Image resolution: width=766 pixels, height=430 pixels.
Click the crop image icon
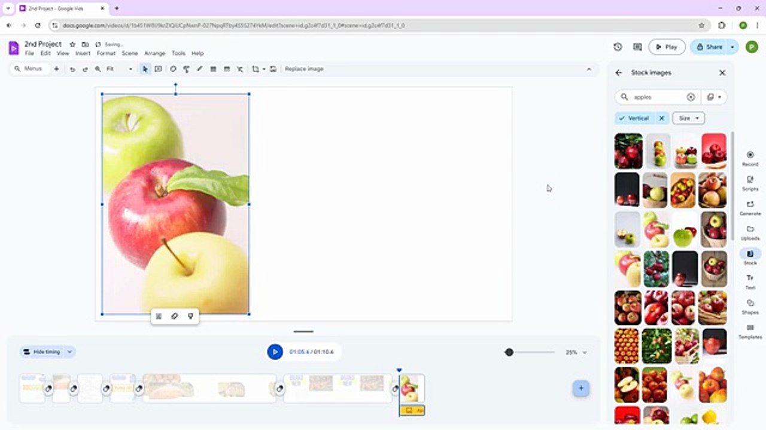tap(256, 69)
